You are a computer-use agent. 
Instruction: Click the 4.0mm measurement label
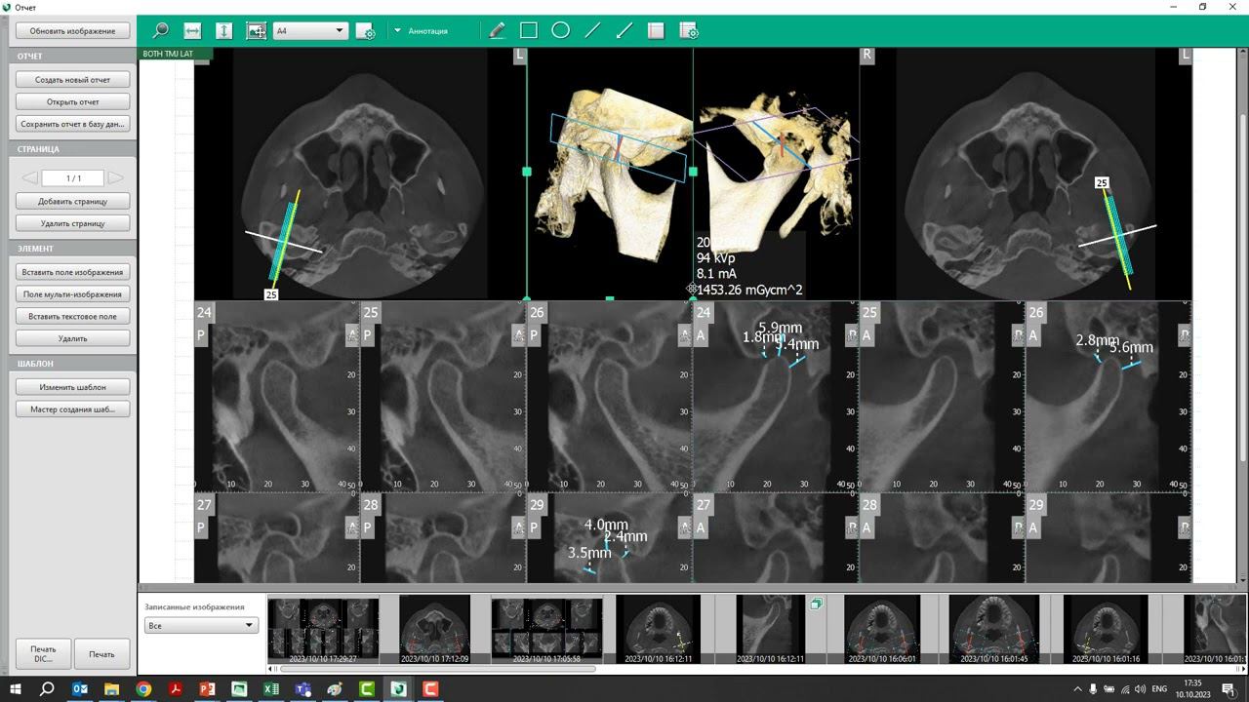click(606, 526)
